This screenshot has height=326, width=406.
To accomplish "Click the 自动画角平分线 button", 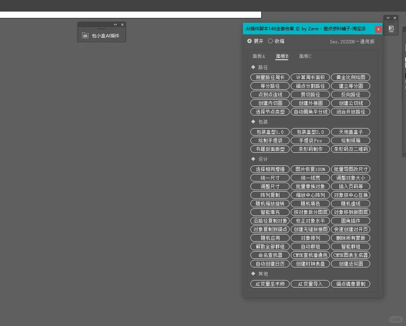I will (x=310, y=111).
